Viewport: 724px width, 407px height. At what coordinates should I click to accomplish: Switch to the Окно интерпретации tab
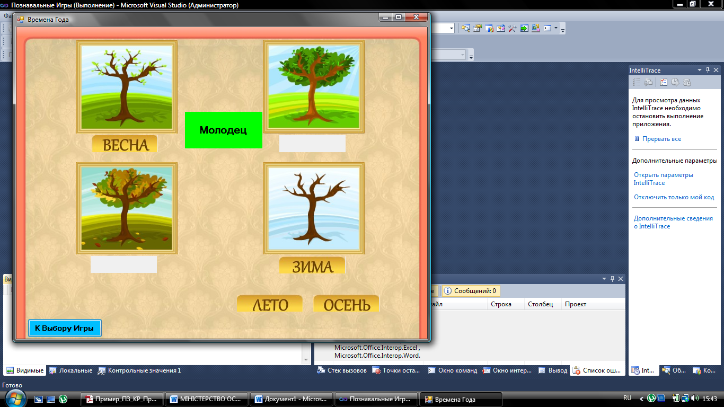coord(507,370)
